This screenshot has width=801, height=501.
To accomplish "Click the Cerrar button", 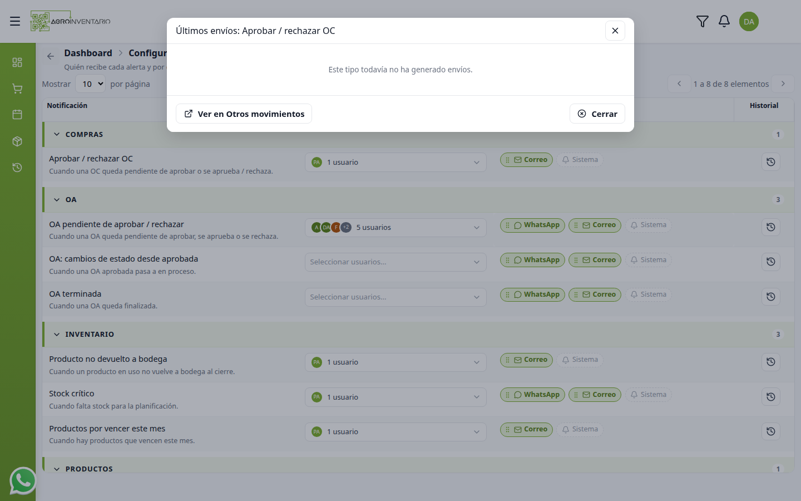I will [597, 114].
